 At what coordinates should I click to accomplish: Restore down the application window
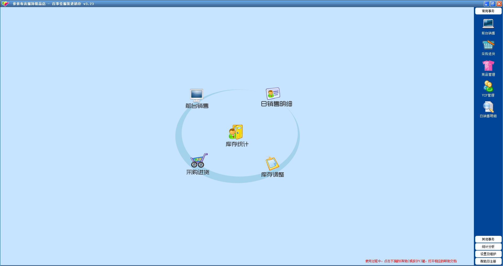493,4
